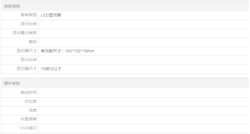Select the 屏幕类型 row label
Image resolution: width=250 pixels, height=134 pixels.
pos(28,15)
